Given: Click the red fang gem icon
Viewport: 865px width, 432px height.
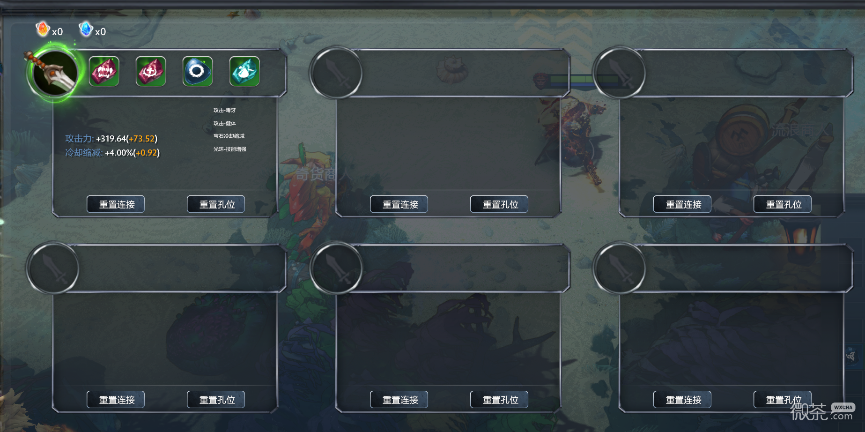Looking at the screenshot, I should pyautogui.click(x=104, y=71).
